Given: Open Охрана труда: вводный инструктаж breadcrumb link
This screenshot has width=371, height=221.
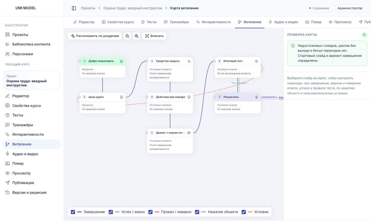Looking at the screenshot, I should [x=133, y=8].
